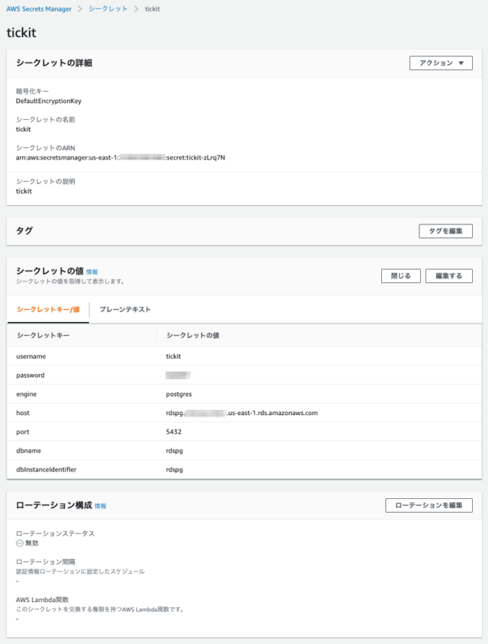Click the シークレットの詳細 section heading
Image resolution: width=488 pixels, height=644 pixels.
tap(54, 63)
